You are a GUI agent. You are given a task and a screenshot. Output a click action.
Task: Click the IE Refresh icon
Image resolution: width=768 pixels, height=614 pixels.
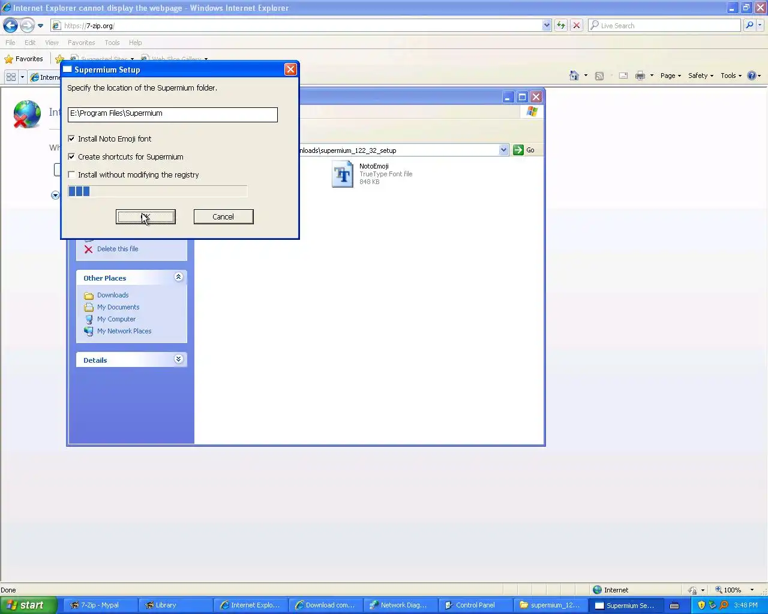pos(561,26)
